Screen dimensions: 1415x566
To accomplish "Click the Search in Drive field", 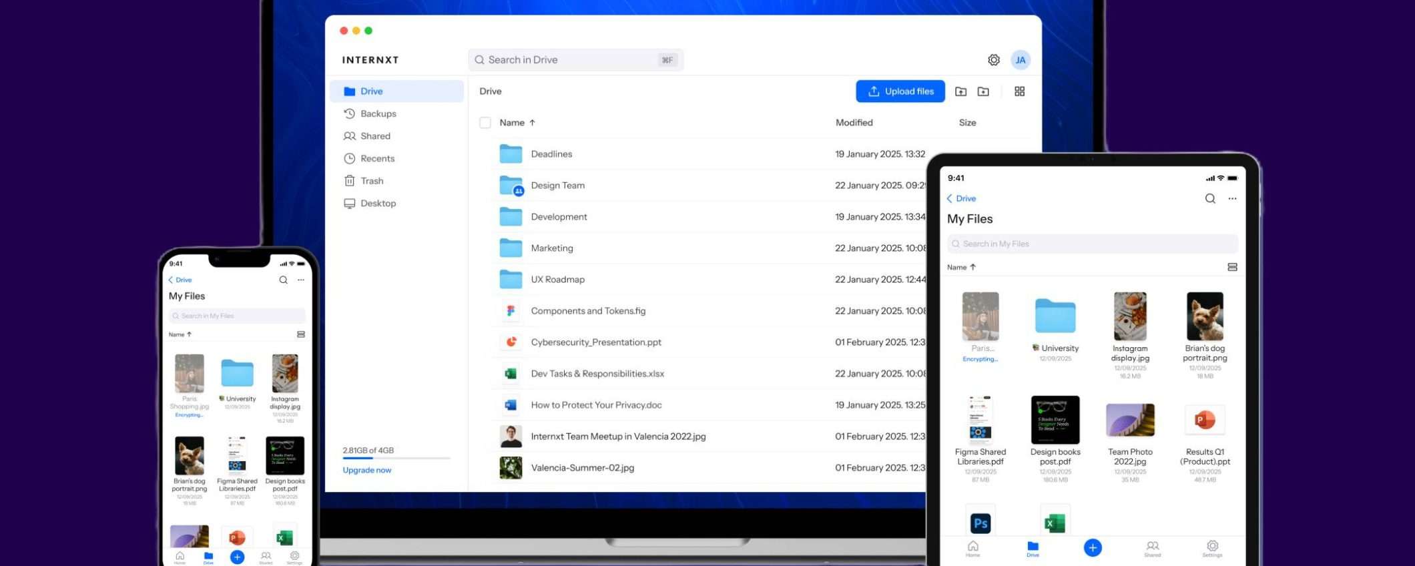I will tap(574, 60).
